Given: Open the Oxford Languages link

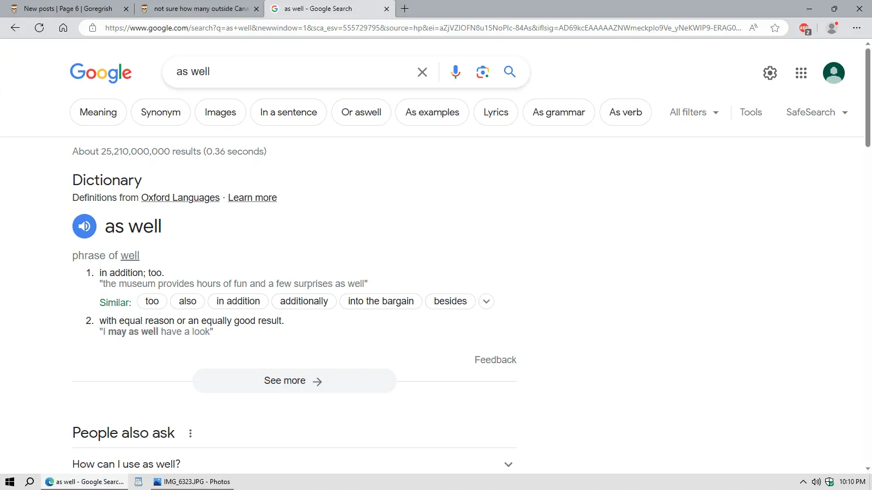Looking at the screenshot, I should pyautogui.click(x=180, y=198).
